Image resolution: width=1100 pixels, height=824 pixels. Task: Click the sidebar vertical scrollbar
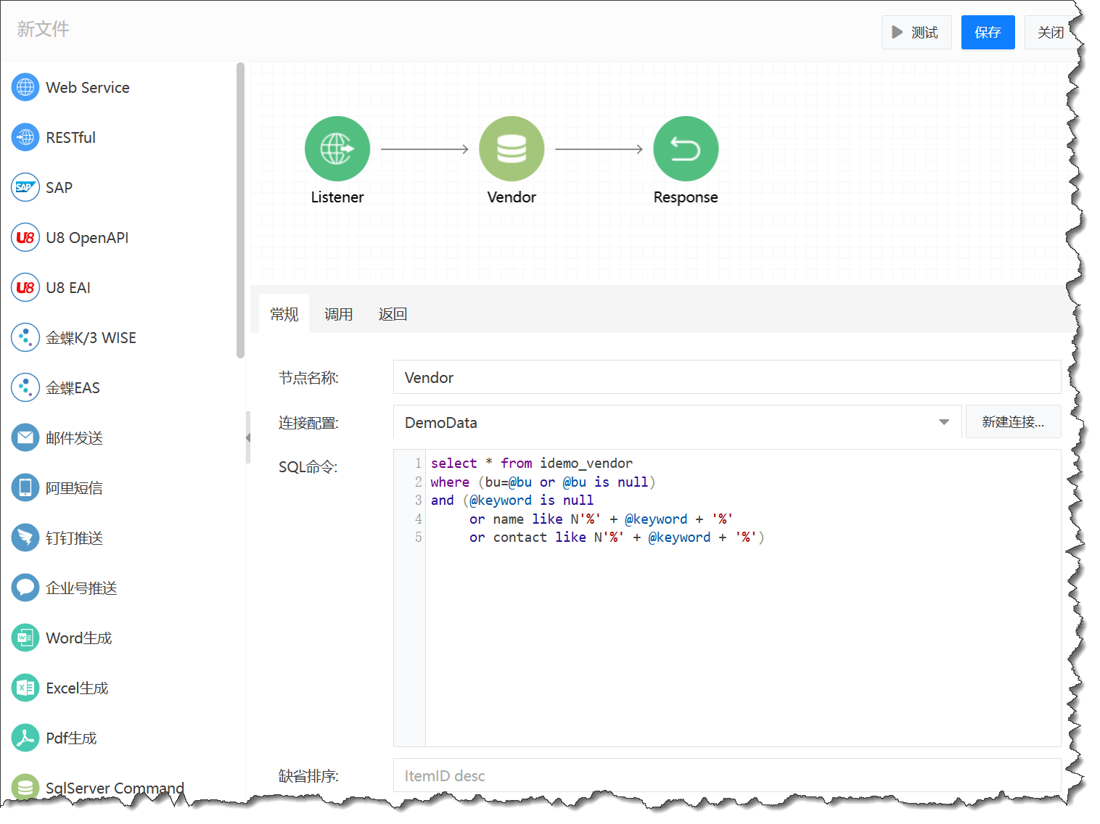click(x=240, y=210)
